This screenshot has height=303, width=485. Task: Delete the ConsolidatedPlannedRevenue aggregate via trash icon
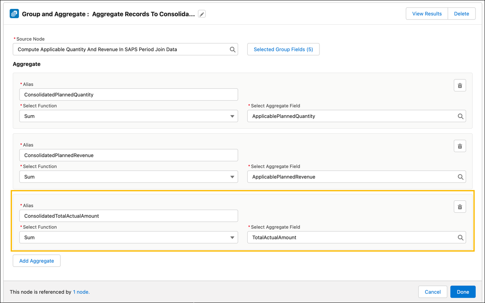(x=460, y=146)
